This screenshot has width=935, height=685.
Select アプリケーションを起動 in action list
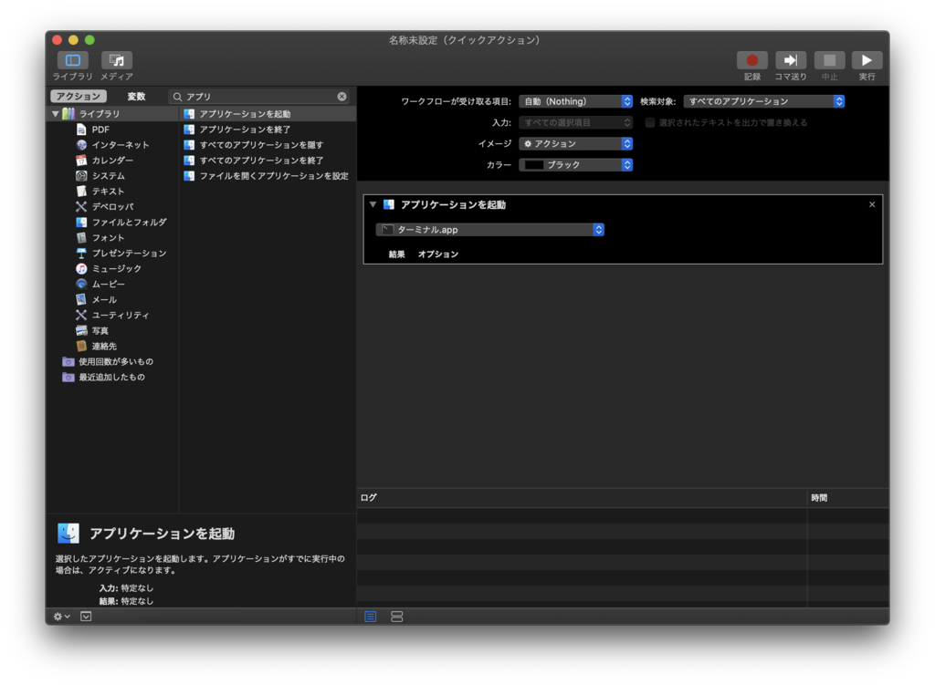(268, 114)
